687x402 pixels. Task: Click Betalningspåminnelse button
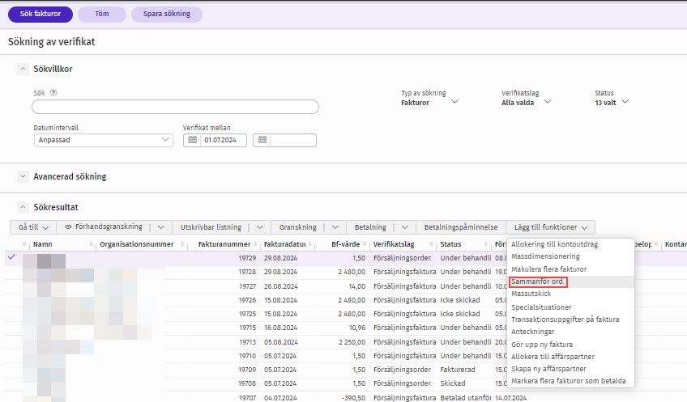click(x=461, y=227)
